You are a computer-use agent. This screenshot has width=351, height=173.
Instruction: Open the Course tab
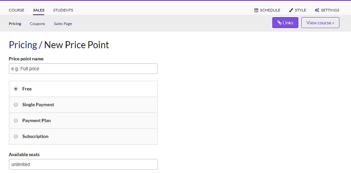[16, 10]
